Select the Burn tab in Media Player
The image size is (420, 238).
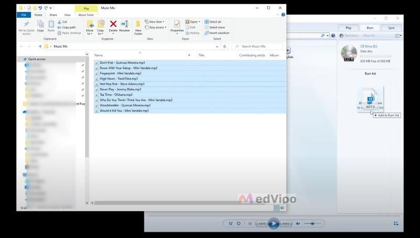click(x=370, y=28)
